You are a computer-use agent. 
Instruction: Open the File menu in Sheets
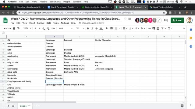point(12,23)
